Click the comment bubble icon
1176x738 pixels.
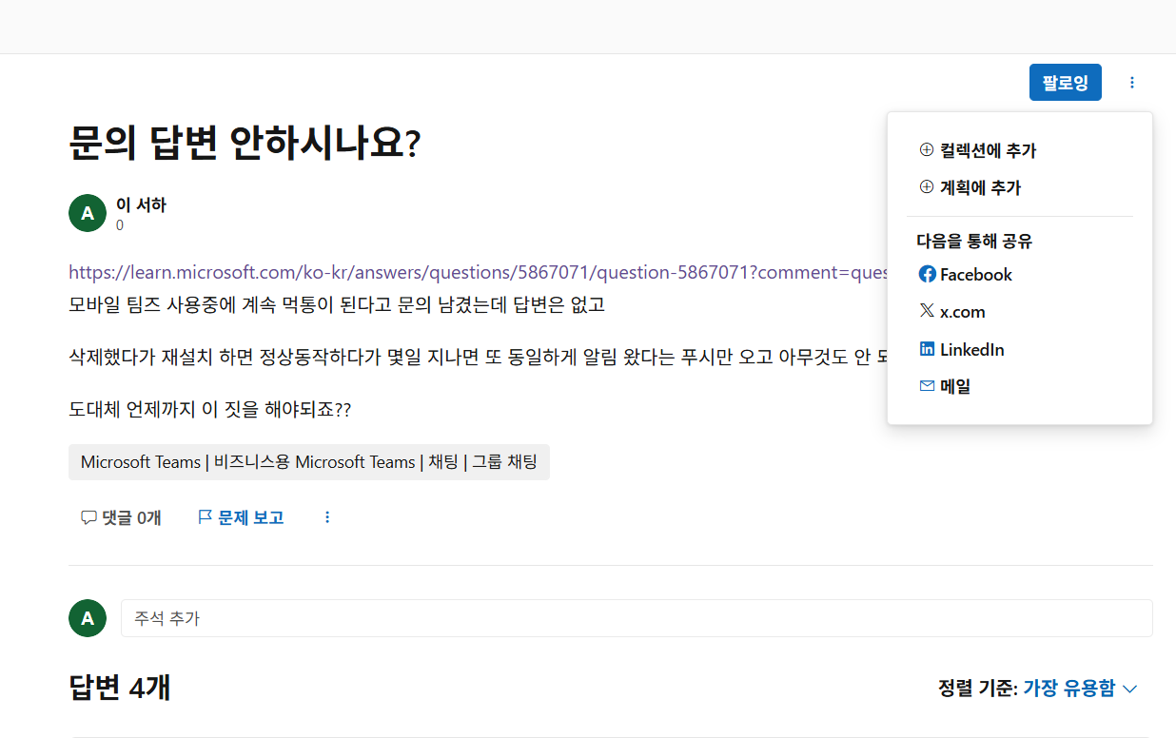[89, 517]
